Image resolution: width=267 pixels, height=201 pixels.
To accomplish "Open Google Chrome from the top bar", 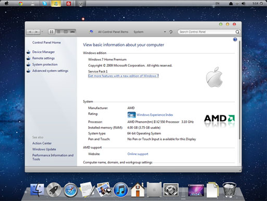I will pos(21,4).
